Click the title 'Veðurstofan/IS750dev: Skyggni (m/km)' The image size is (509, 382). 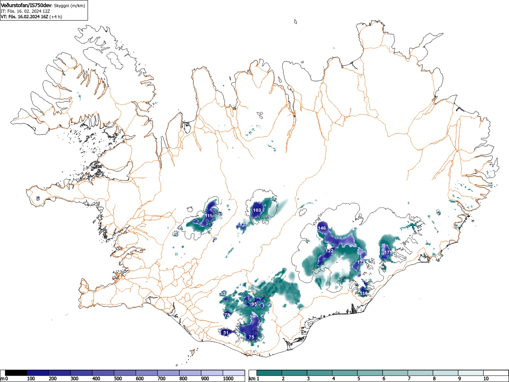click(43, 6)
